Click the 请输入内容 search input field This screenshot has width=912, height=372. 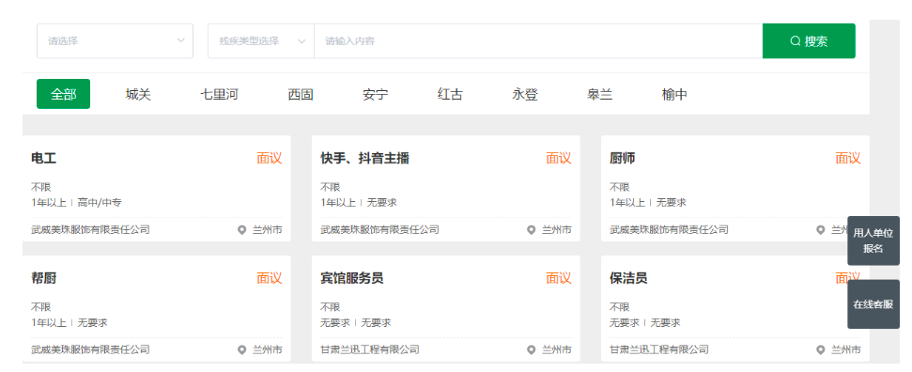point(538,40)
